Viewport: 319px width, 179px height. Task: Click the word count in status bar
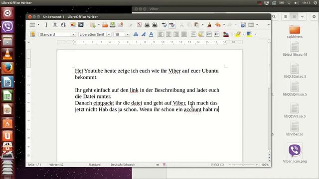tap(56, 165)
